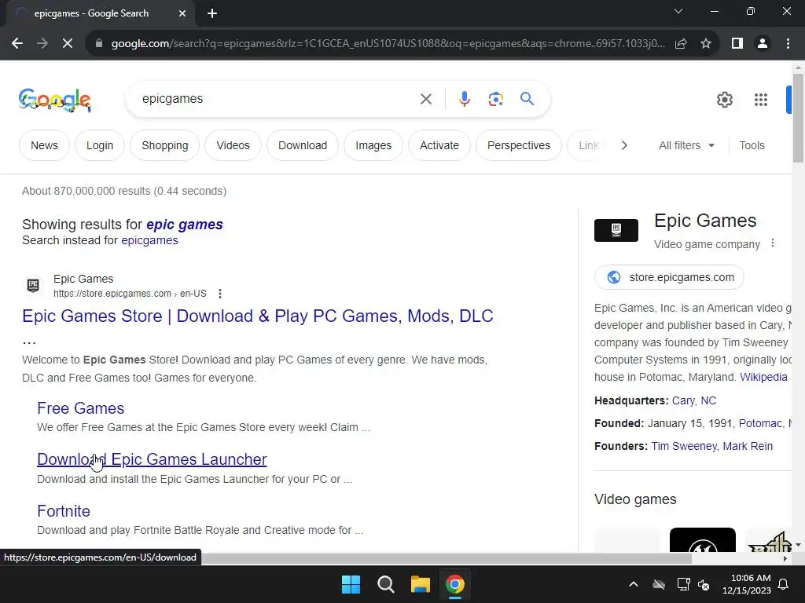Select the Images filter chip

click(x=373, y=145)
